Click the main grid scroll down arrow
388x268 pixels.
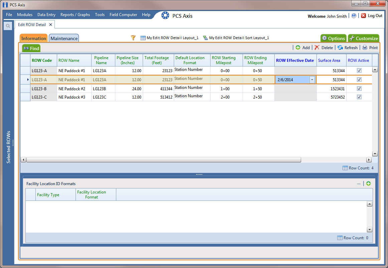pos(375,154)
